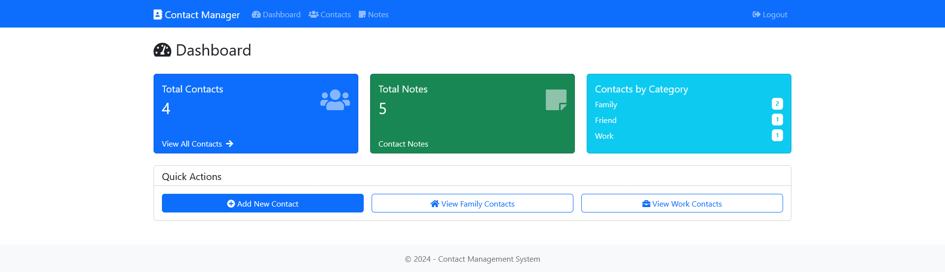Image resolution: width=945 pixels, height=272 pixels.
Task: Select the Family category count badge
Action: point(777,104)
